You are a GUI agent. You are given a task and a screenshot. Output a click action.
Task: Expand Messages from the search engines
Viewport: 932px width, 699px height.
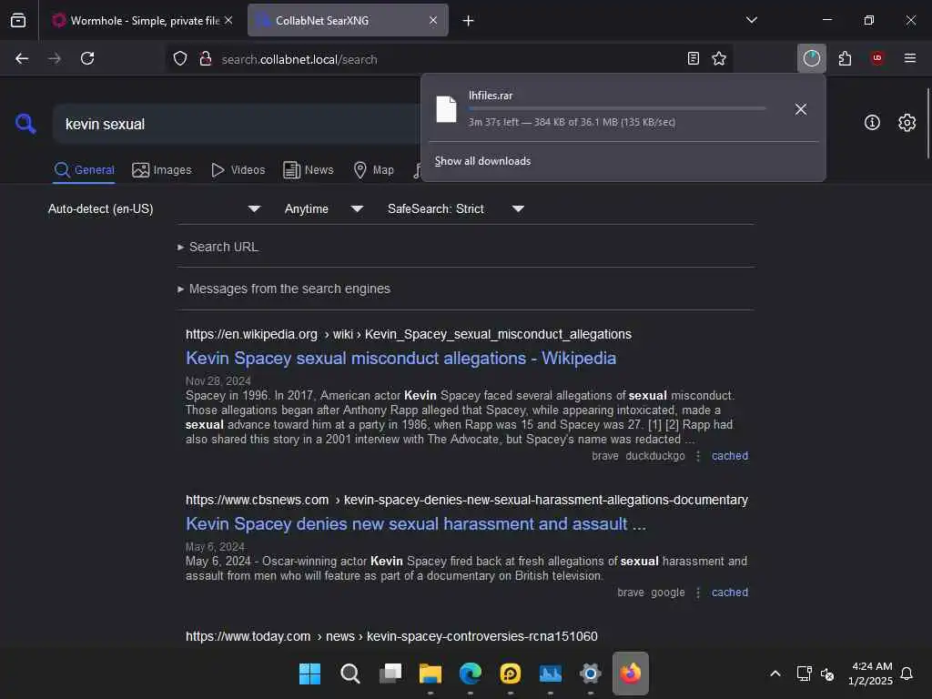(284, 289)
